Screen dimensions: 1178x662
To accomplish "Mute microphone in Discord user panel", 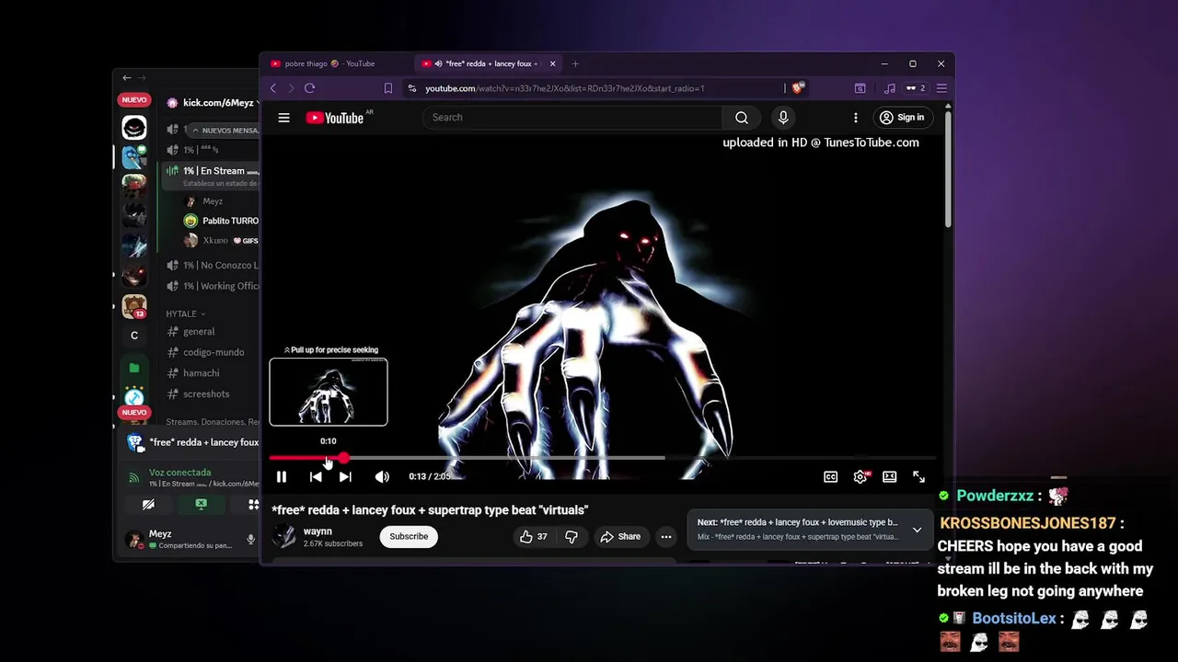I will click(x=250, y=539).
